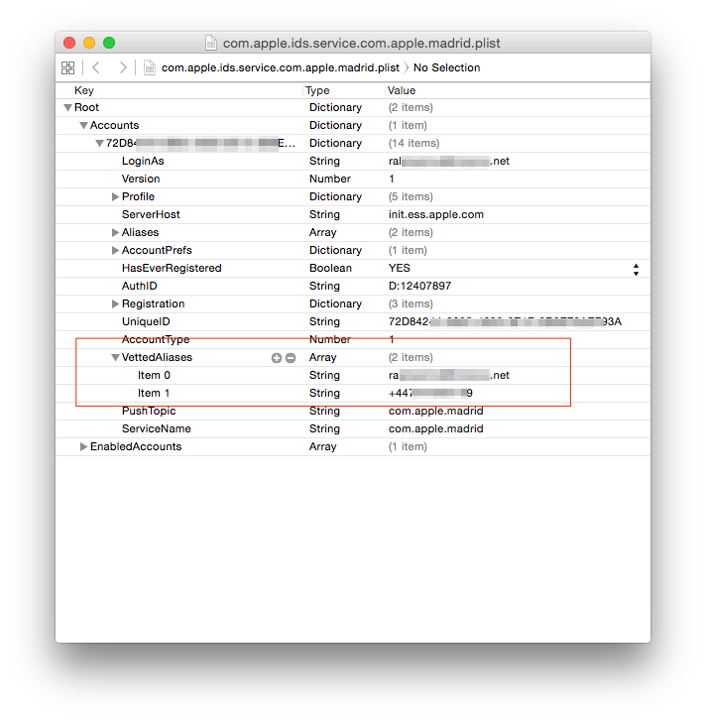Click the ServiceName com.apple.madrid value
This screenshot has width=706, height=722.
click(x=436, y=428)
